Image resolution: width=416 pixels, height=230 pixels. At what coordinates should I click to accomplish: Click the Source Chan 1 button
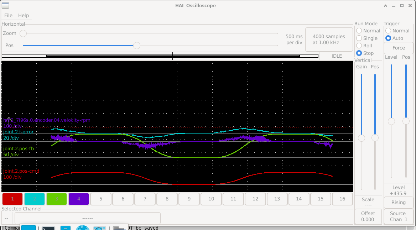(399, 216)
